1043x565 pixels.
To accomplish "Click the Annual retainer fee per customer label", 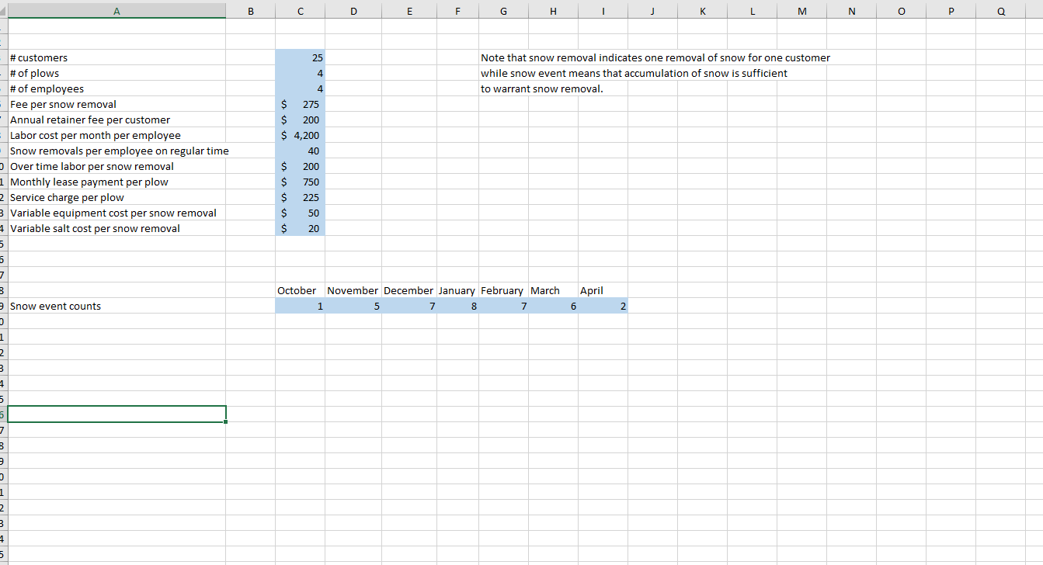I will click(90, 120).
